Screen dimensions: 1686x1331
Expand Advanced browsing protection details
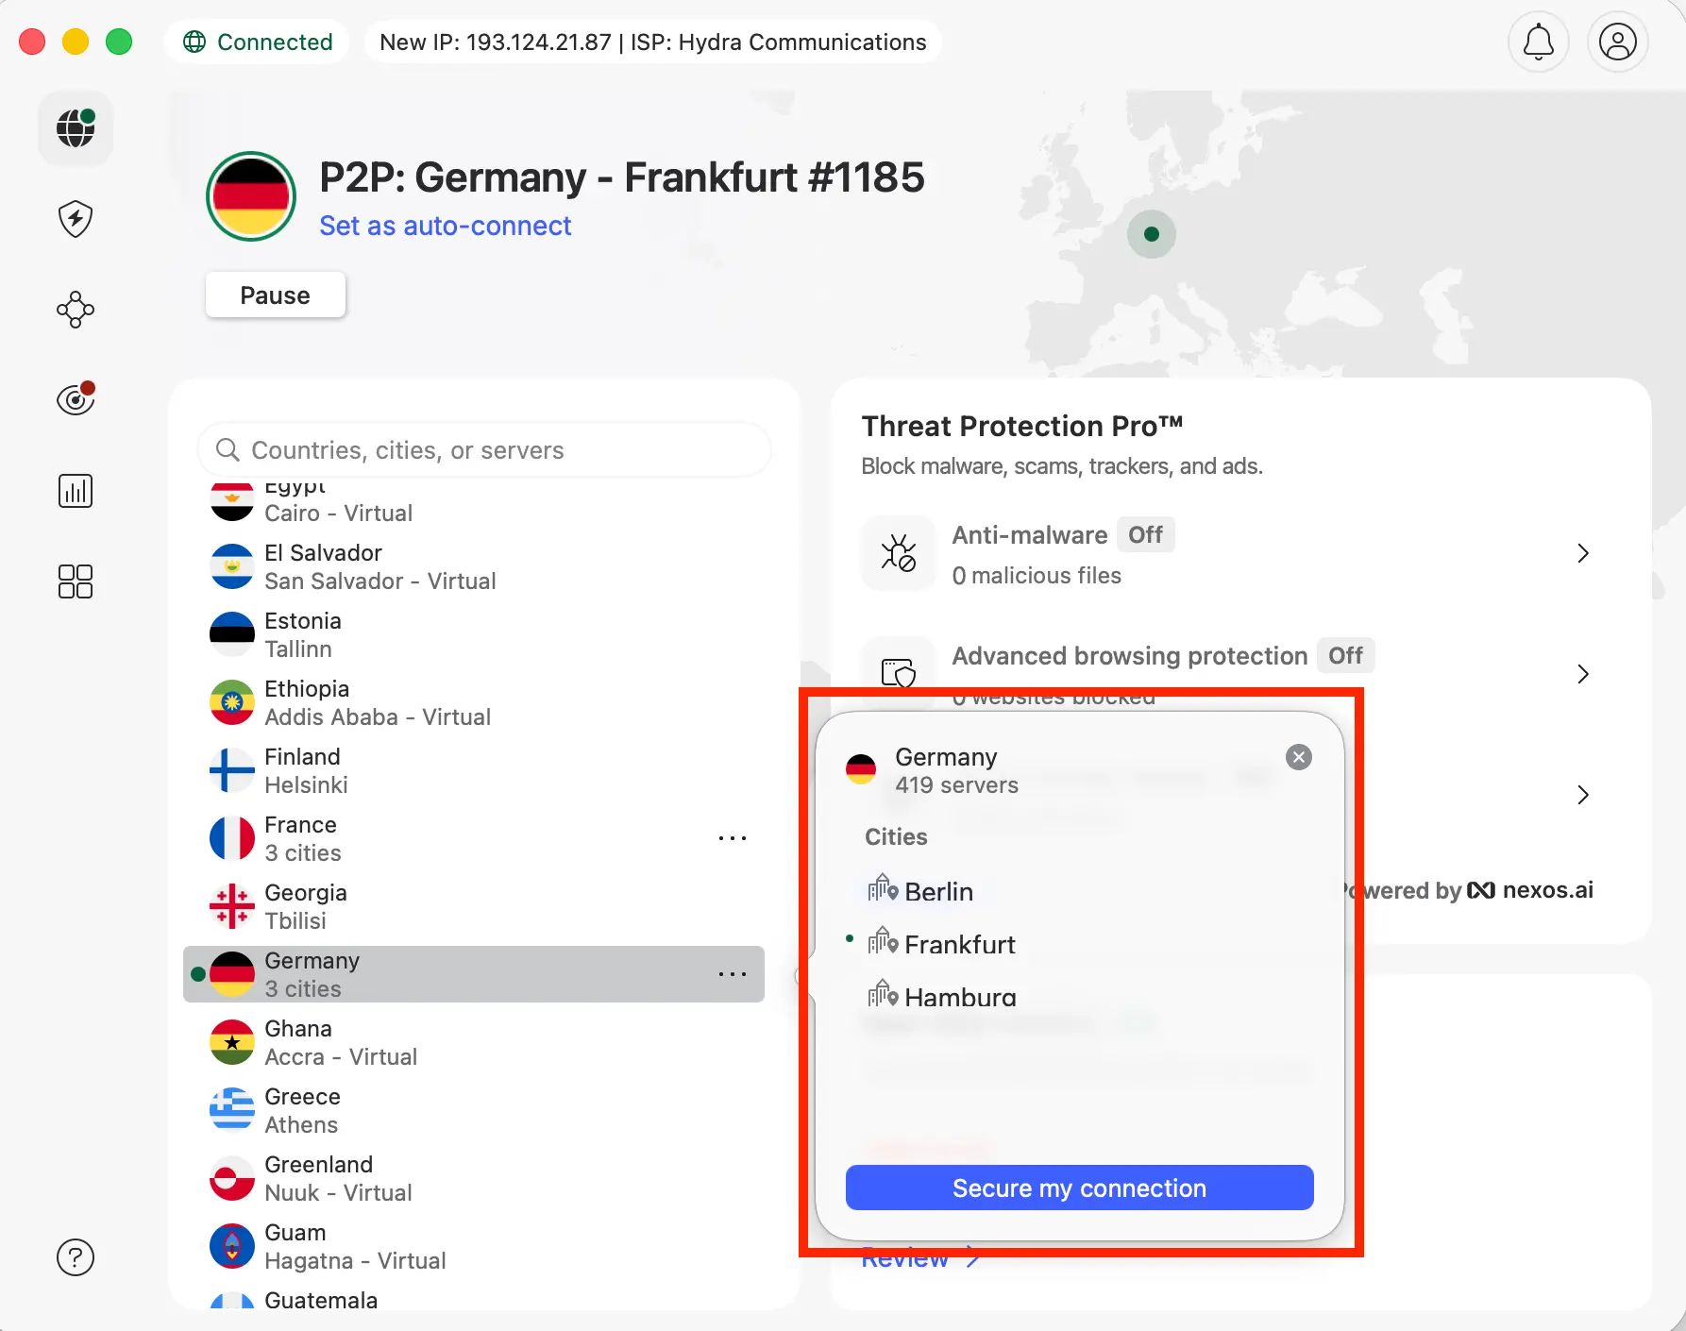pyautogui.click(x=1583, y=674)
